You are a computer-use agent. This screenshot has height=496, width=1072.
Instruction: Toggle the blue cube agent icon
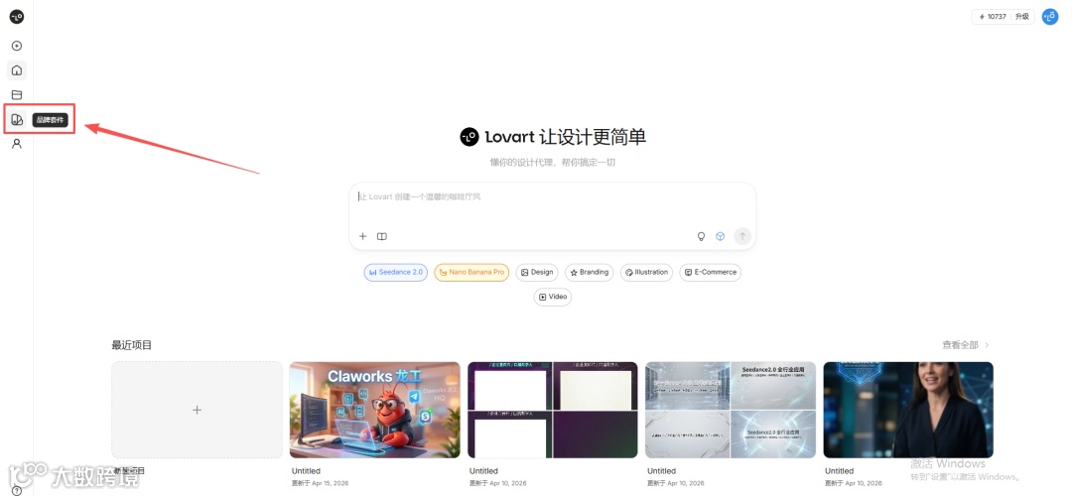pos(720,236)
